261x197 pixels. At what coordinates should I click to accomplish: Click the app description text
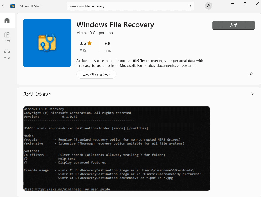tap(140, 63)
